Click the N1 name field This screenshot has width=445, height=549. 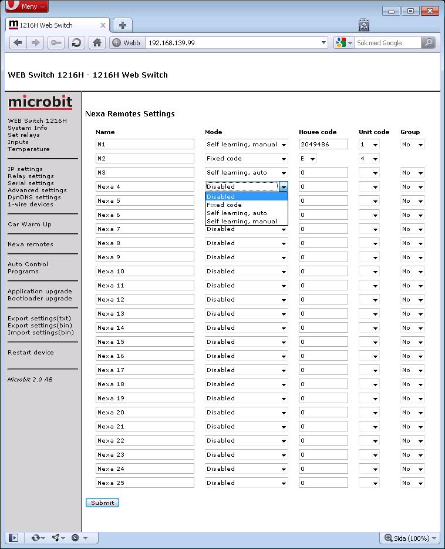145,144
